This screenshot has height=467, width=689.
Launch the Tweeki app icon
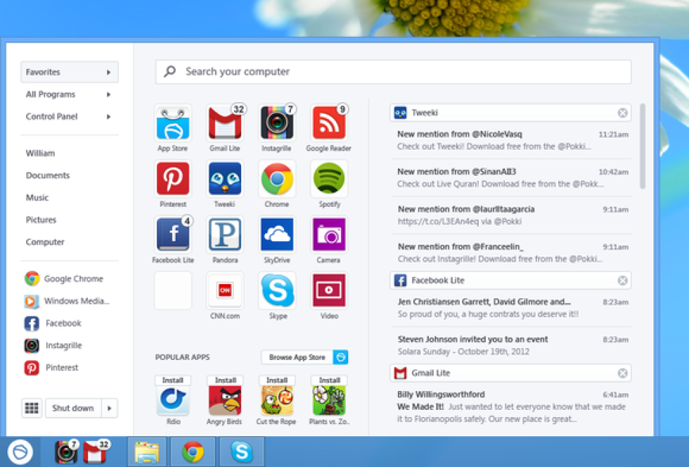point(225,179)
